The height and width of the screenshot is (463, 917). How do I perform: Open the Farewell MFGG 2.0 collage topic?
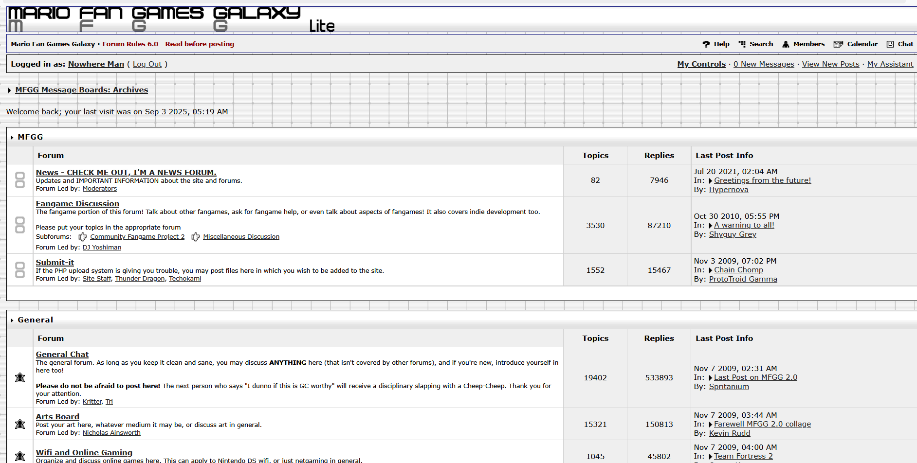(x=762, y=424)
